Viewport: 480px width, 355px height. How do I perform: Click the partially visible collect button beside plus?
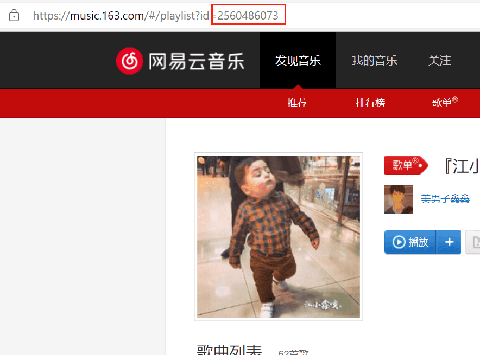click(x=473, y=242)
